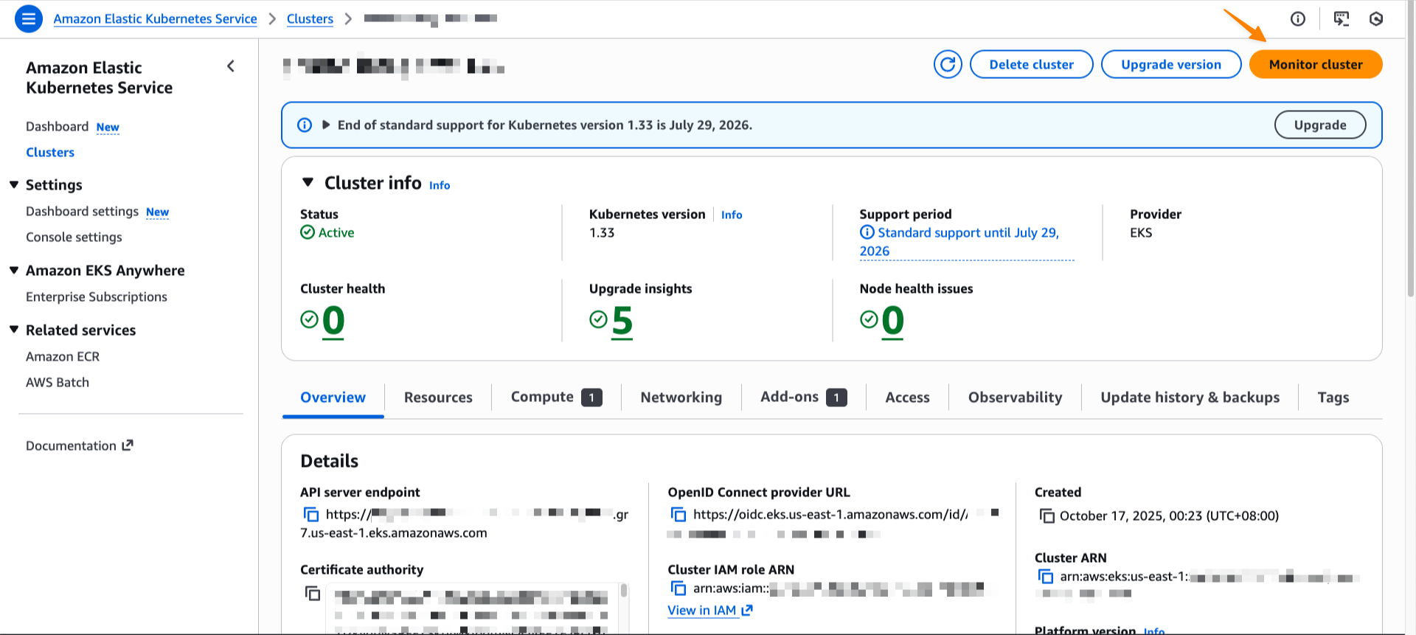Open the Observability tab

(1015, 398)
